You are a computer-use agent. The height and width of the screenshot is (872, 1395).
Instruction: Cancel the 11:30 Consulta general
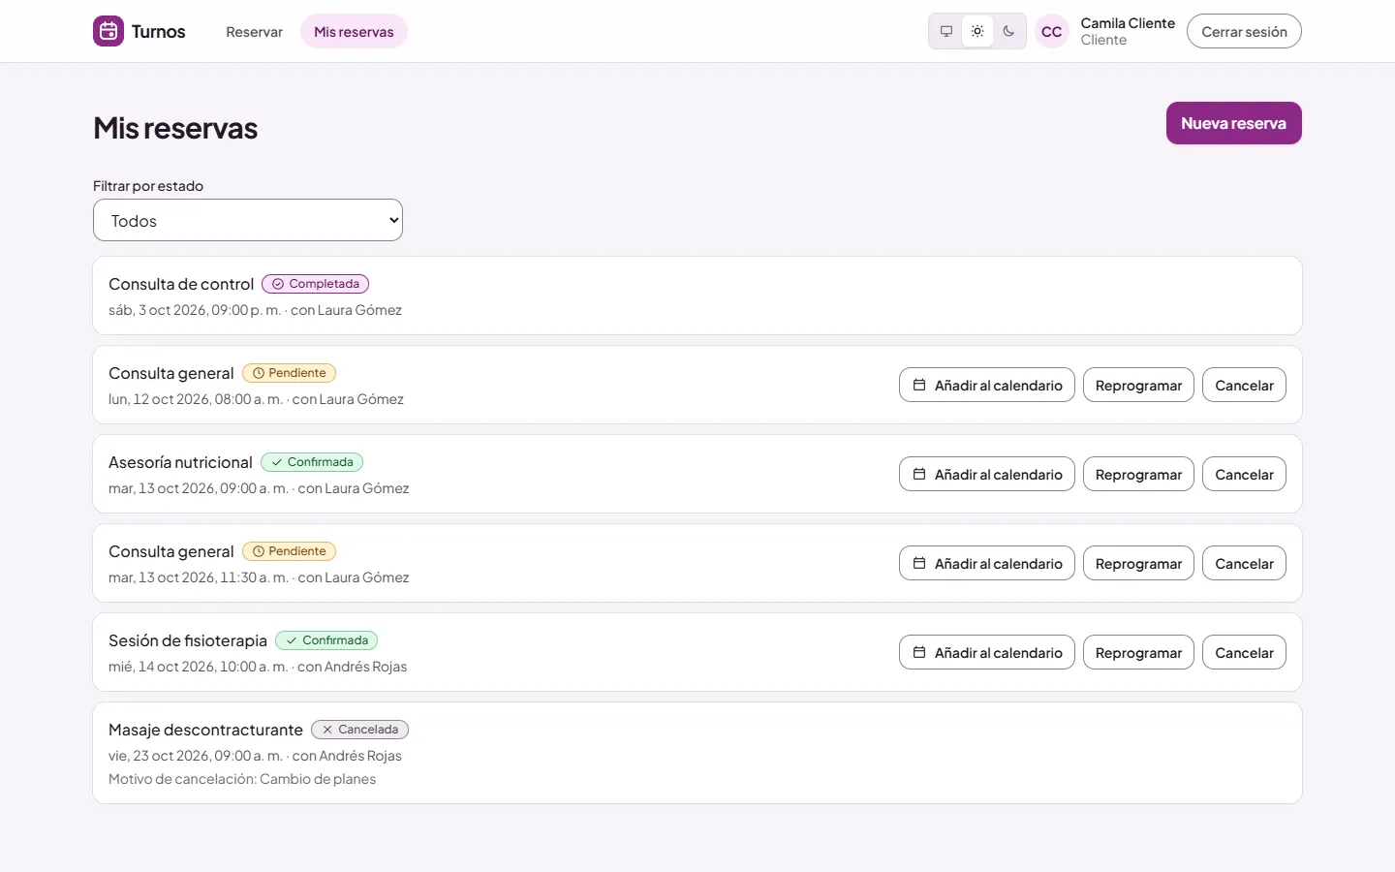coord(1244,563)
